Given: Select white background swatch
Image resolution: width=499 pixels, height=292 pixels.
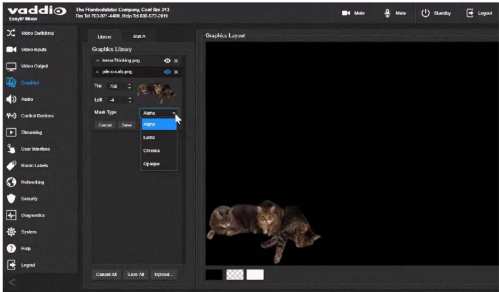Looking at the screenshot, I should [255, 275].
